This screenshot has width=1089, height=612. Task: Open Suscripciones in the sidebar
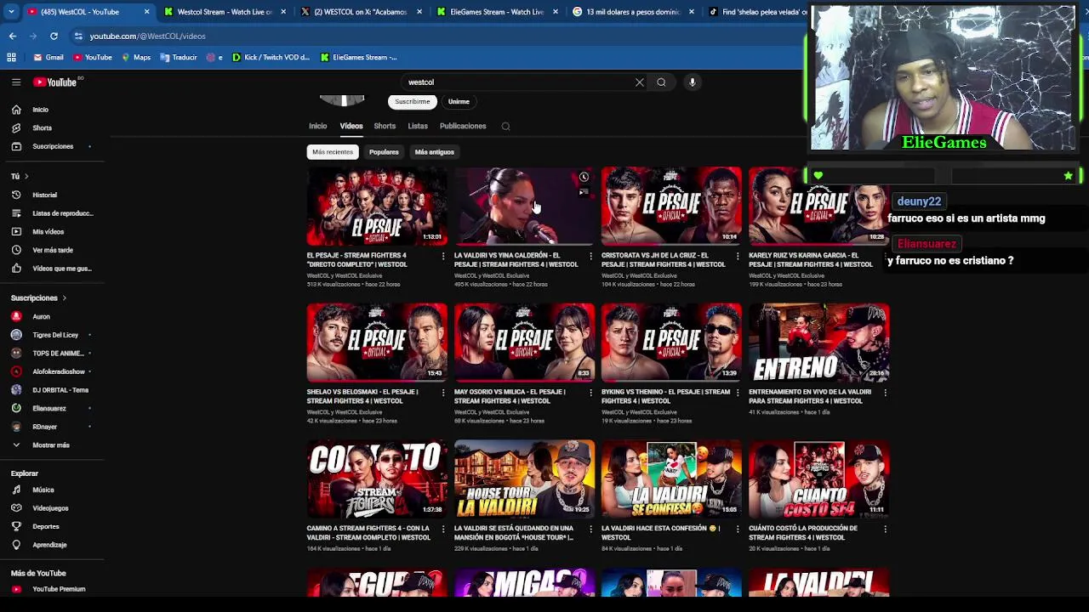coord(52,146)
